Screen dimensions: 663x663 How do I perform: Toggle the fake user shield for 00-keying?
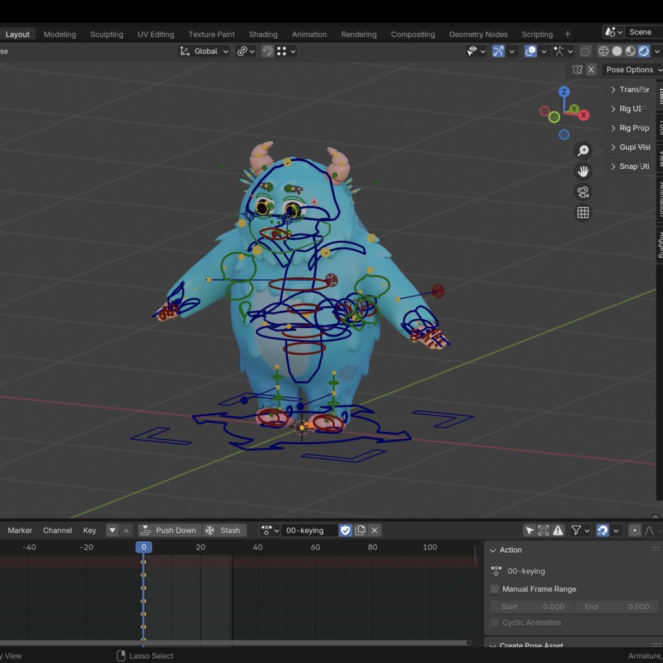point(346,530)
